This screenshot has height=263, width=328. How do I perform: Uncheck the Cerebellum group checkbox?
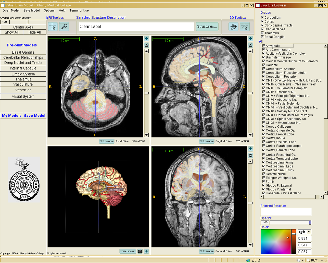click(x=262, y=17)
